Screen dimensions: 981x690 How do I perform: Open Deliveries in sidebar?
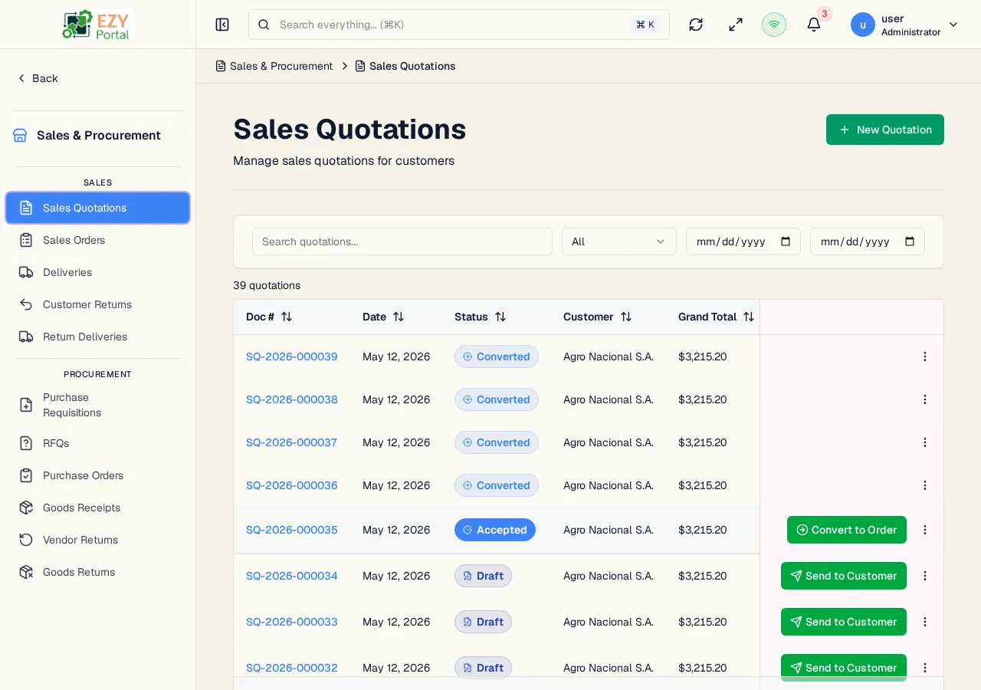click(97, 272)
